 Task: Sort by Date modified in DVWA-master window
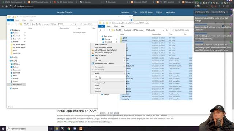(x=156, y=34)
